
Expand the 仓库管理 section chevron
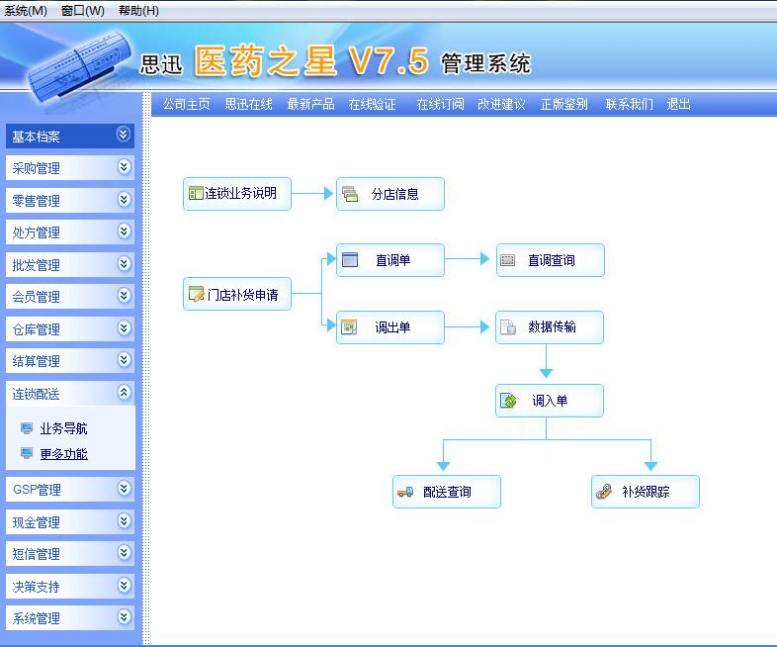(124, 327)
